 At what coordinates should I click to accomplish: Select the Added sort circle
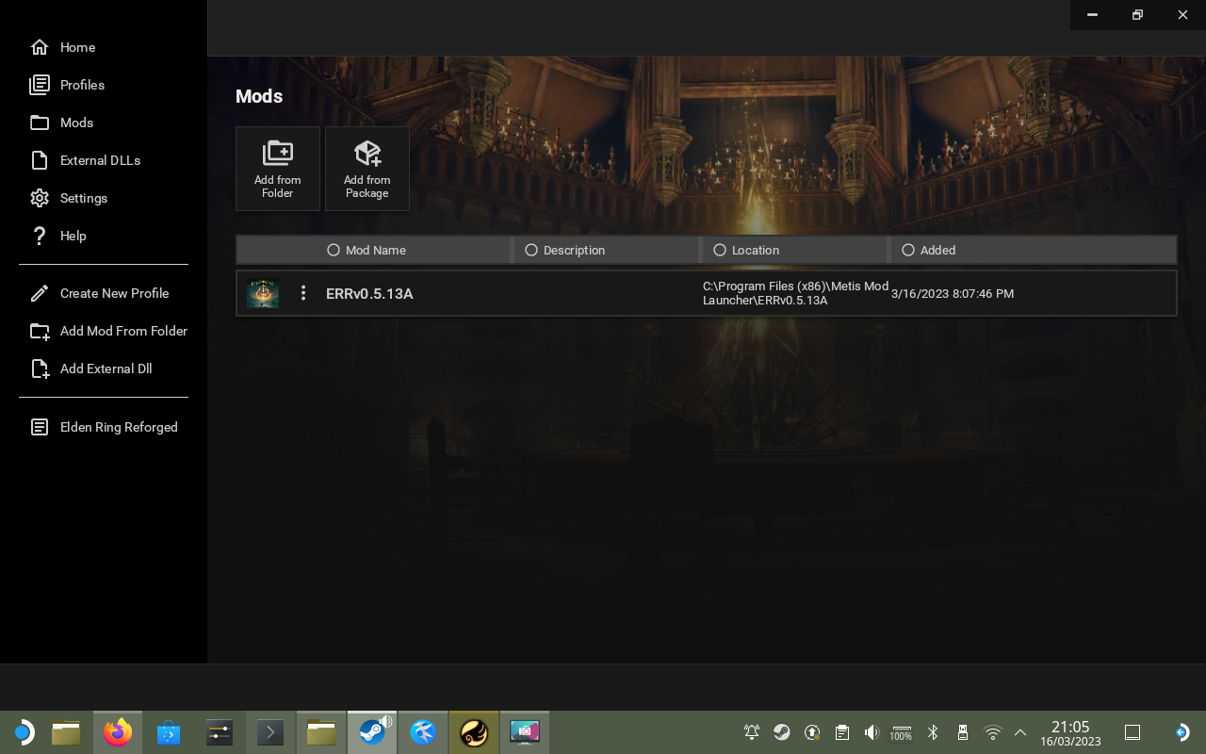click(908, 250)
